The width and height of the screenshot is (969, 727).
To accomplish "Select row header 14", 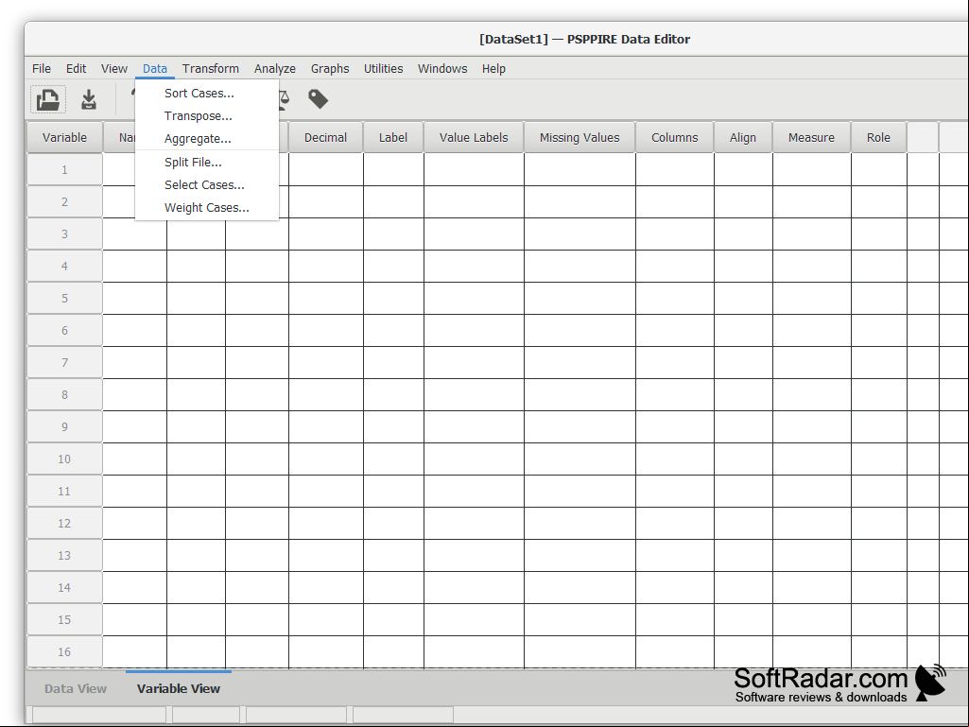I will 65,587.
